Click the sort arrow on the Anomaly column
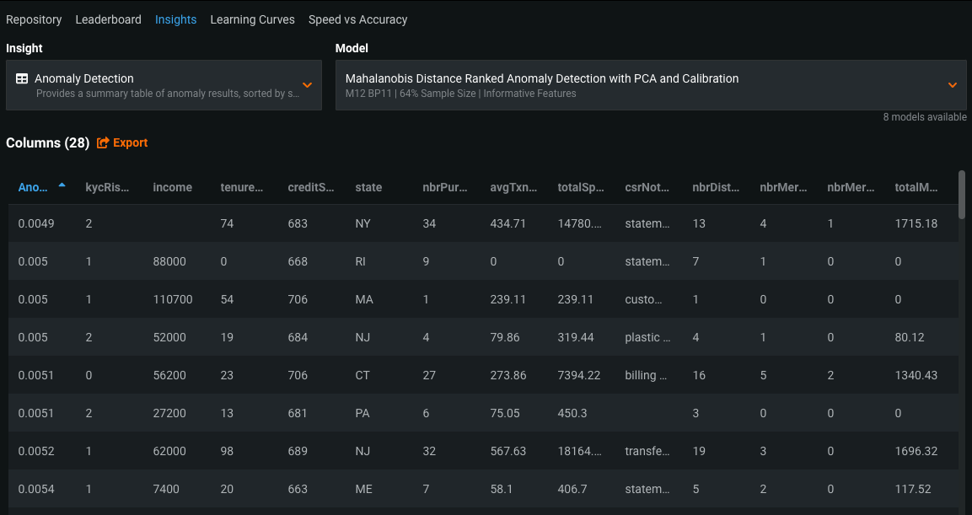This screenshot has height=515, width=972. click(x=62, y=185)
